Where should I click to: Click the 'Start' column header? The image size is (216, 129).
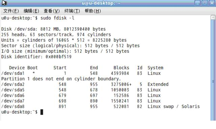[60, 68]
